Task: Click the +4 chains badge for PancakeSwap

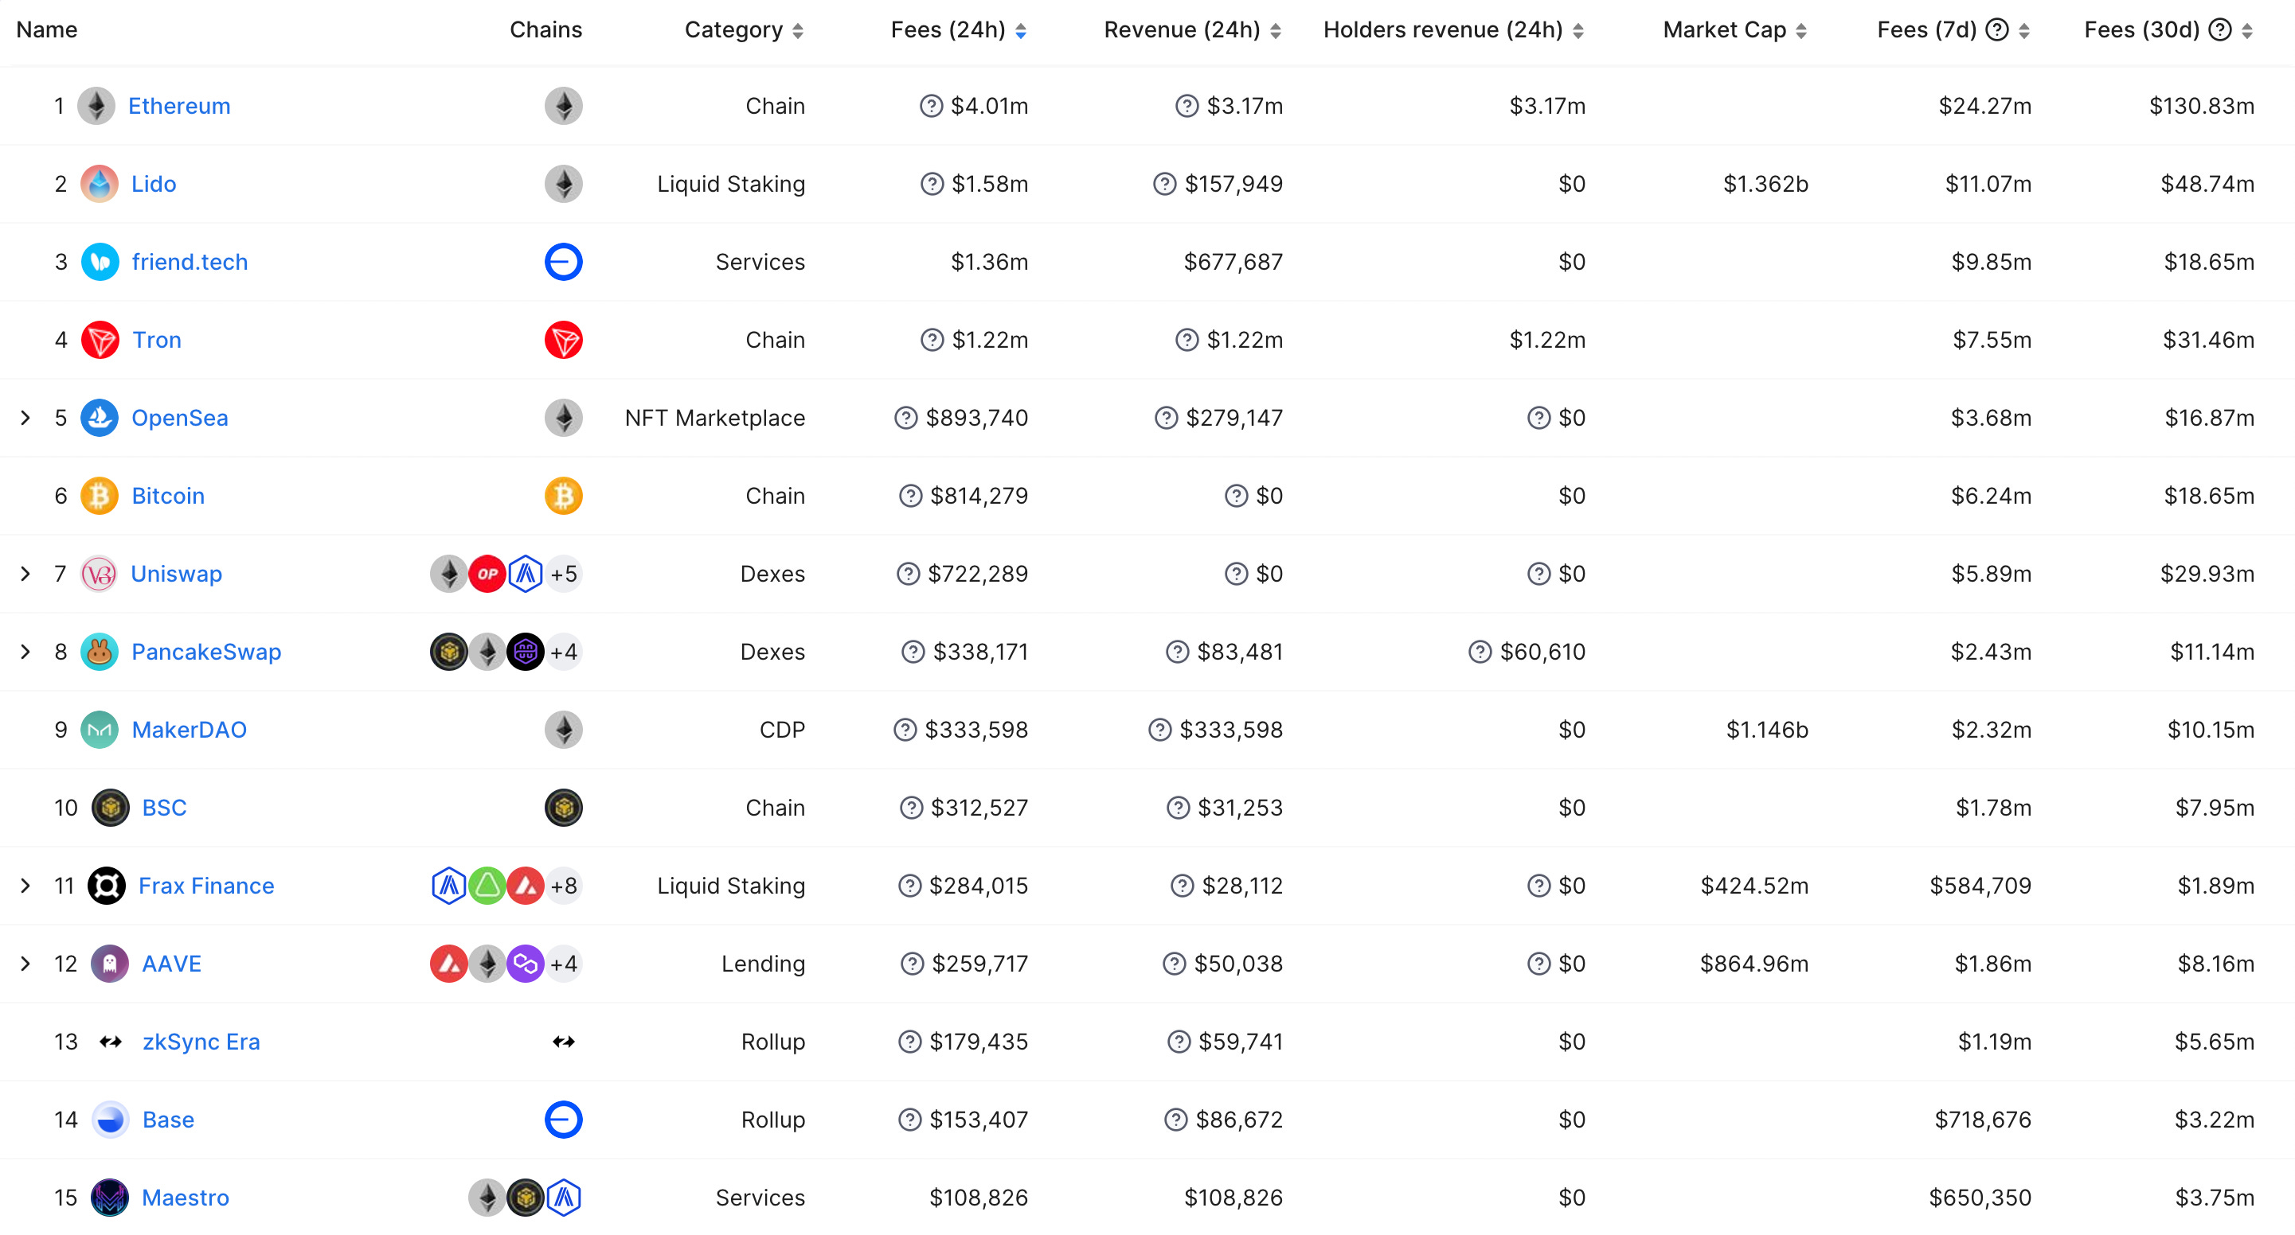Action: (564, 652)
